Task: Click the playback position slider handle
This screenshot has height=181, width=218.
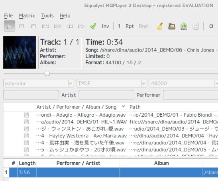Action: coord(47,73)
